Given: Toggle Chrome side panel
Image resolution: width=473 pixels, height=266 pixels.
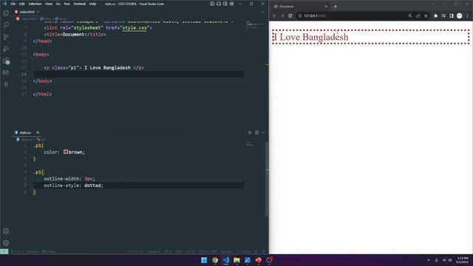Looking at the screenshot, I should pyautogui.click(x=452, y=16).
